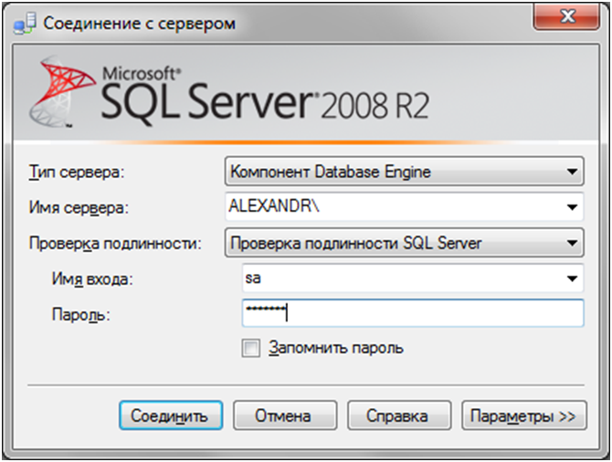Click the Соединить button

(171, 415)
